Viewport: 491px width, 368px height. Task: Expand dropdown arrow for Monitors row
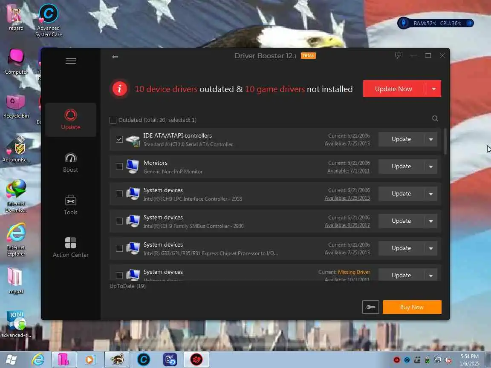(431, 167)
